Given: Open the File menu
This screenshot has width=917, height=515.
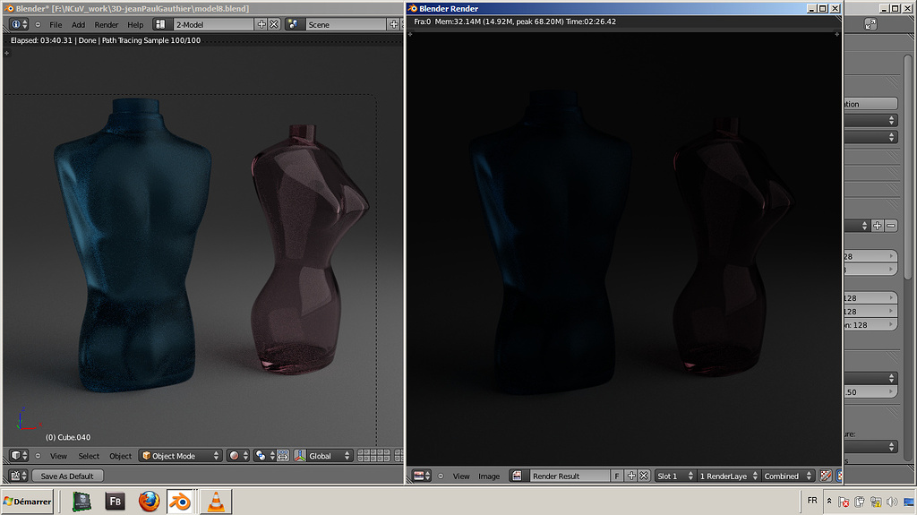Looking at the screenshot, I should (56, 24).
